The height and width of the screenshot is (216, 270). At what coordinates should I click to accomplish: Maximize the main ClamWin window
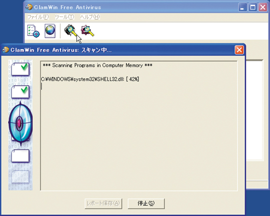point(252,7)
